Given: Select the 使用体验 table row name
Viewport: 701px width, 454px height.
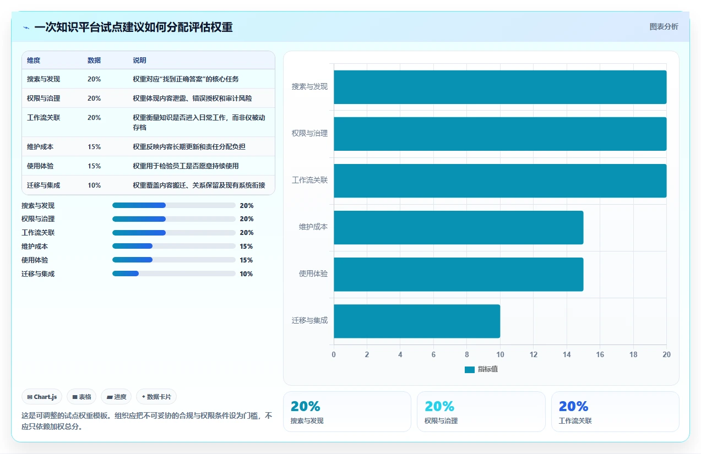Looking at the screenshot, I should pyautogui.click(x=40, y=166).
